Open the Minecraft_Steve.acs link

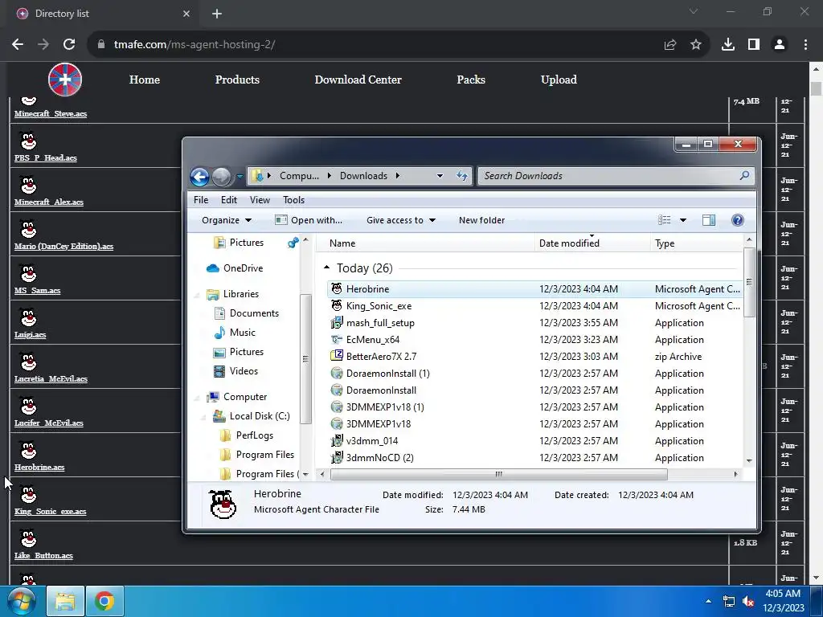[51, 114]
